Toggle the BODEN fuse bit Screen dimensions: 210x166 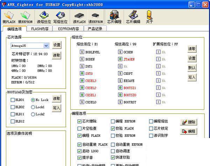click(82, 59)
